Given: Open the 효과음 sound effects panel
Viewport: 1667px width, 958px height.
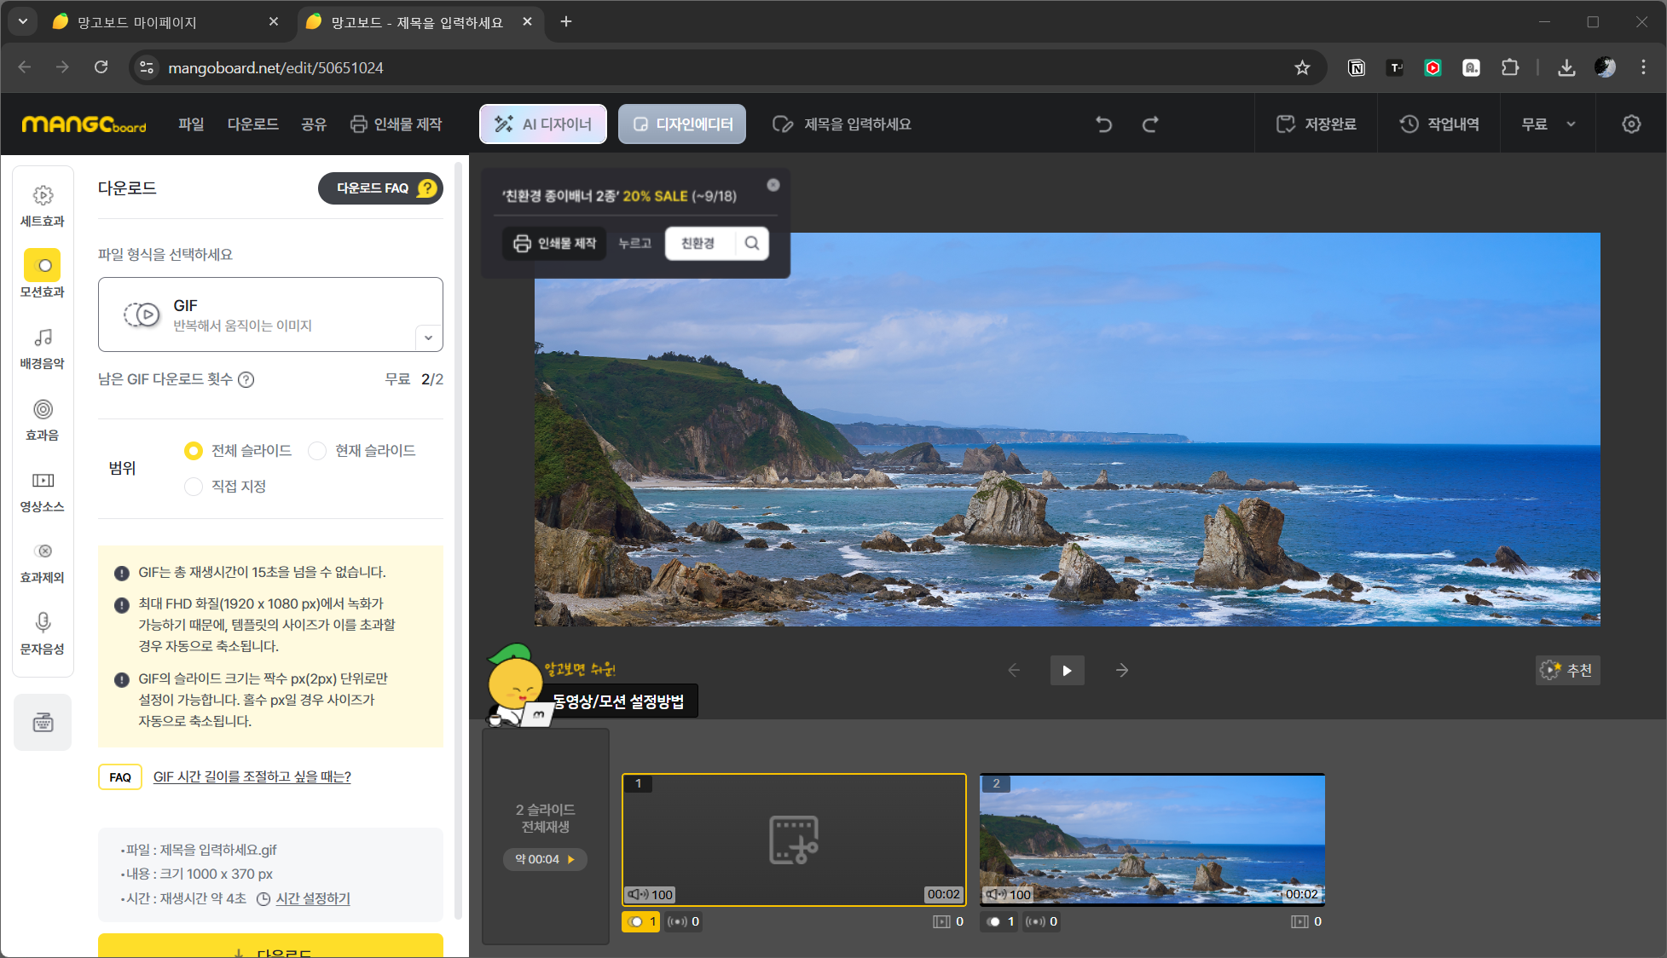Looking at the screenshot, I should point(43,419).
